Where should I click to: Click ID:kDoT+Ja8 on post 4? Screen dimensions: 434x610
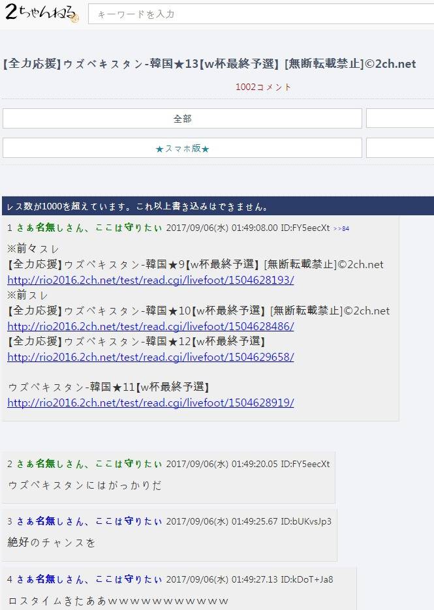click(x=307, y=579)
